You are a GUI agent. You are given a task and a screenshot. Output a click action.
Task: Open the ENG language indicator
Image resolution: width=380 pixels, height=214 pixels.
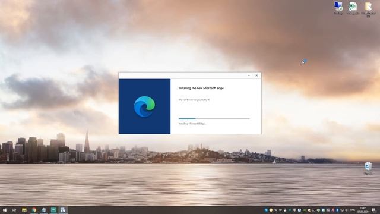353,210
